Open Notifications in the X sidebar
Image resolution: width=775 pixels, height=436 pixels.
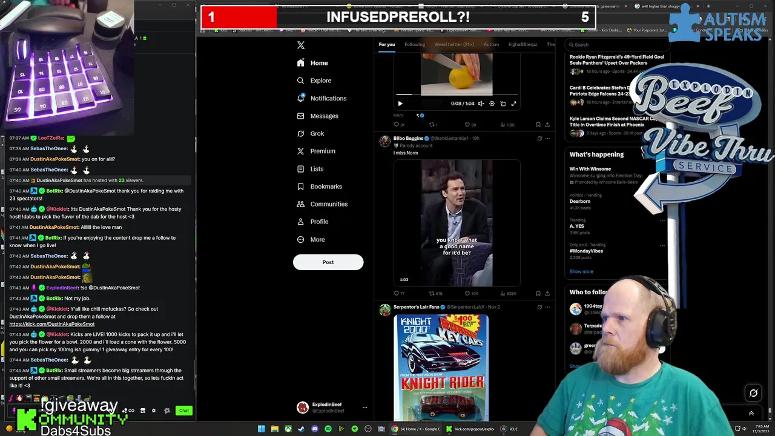click(x=322, y=98)
